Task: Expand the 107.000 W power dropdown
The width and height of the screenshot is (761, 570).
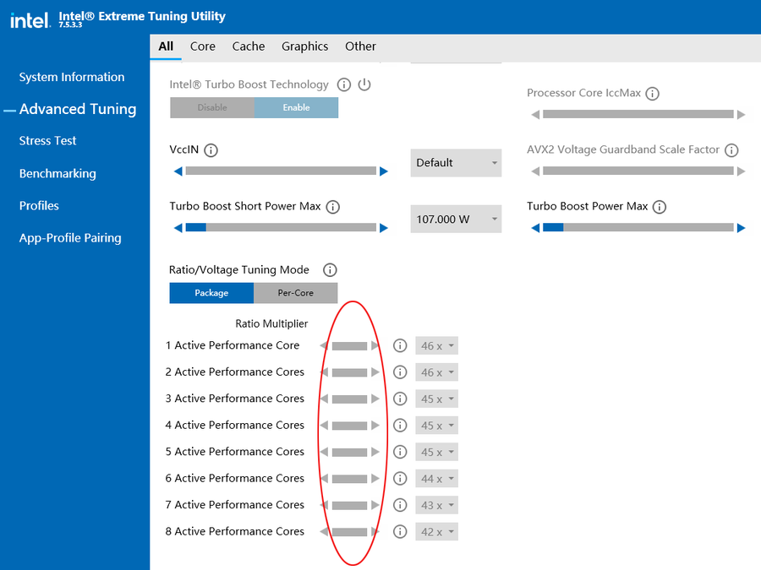Action: click(x=456, y=220)
